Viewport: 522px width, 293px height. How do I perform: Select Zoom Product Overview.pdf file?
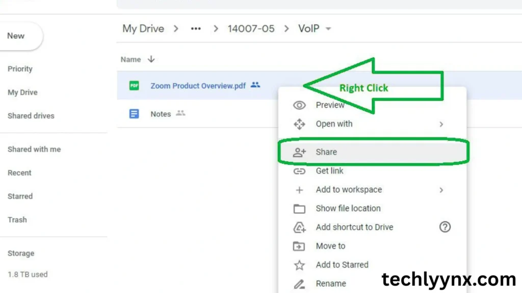click(198, 85)
